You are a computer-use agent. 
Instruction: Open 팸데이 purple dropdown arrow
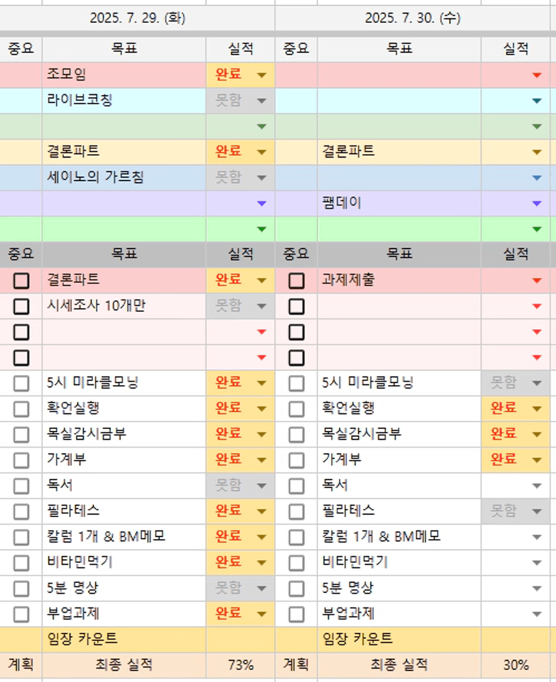tap(537, 203)
